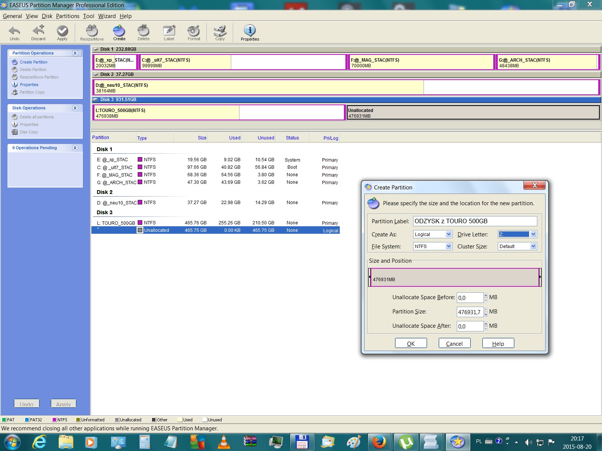Click the left resize handle of partition bar
Image resolution: width=602 pixels, height=451 pixels.
pos(370,277)
